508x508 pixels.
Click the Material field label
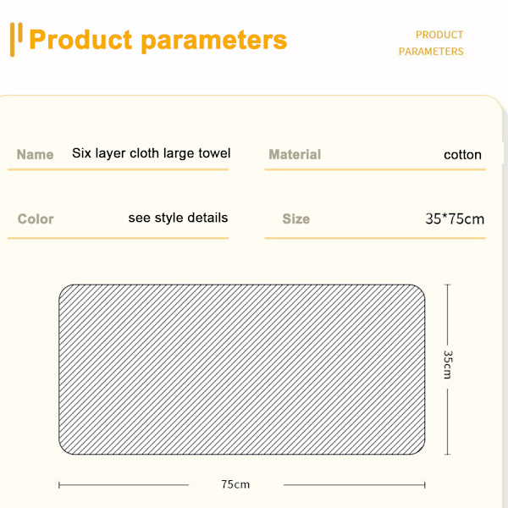(295, 155)
